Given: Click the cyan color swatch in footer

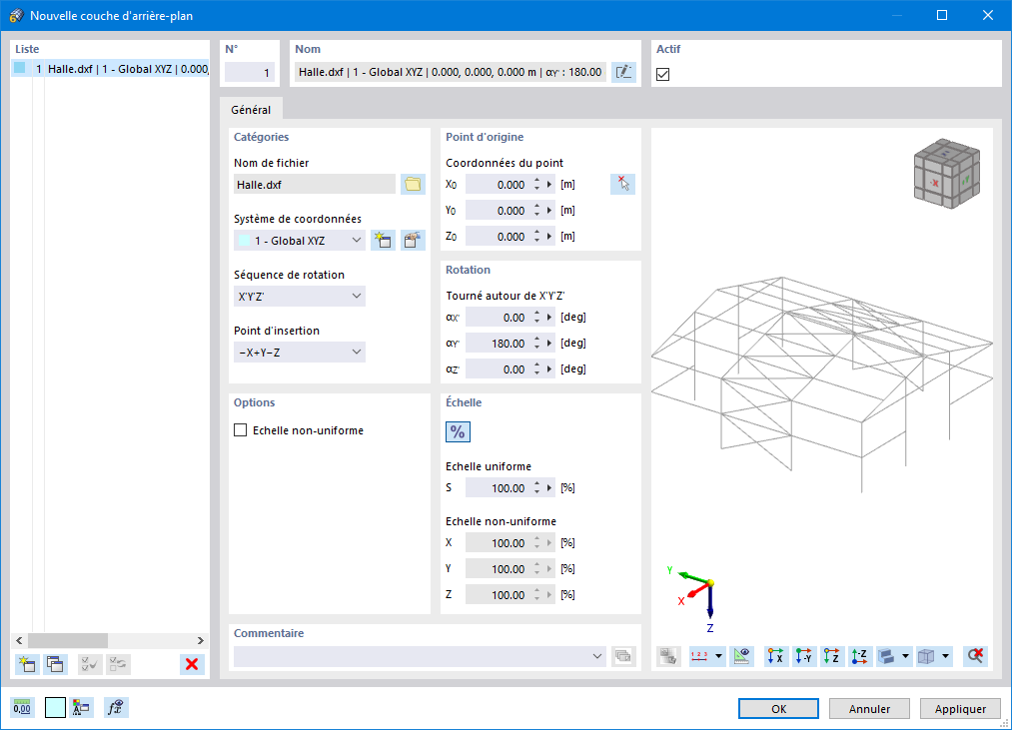Looking at the screenshot, I should point(56,708).
